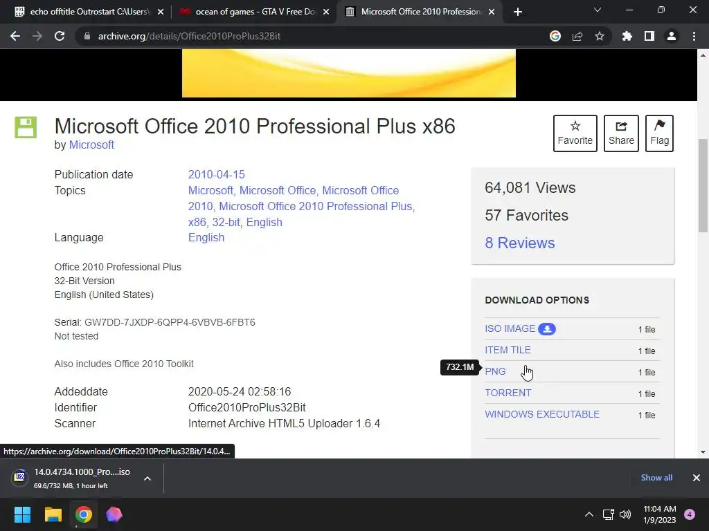Open the Microsoft author link
The height and width of the screenshot is (531, 709).
tap(91, 145)
